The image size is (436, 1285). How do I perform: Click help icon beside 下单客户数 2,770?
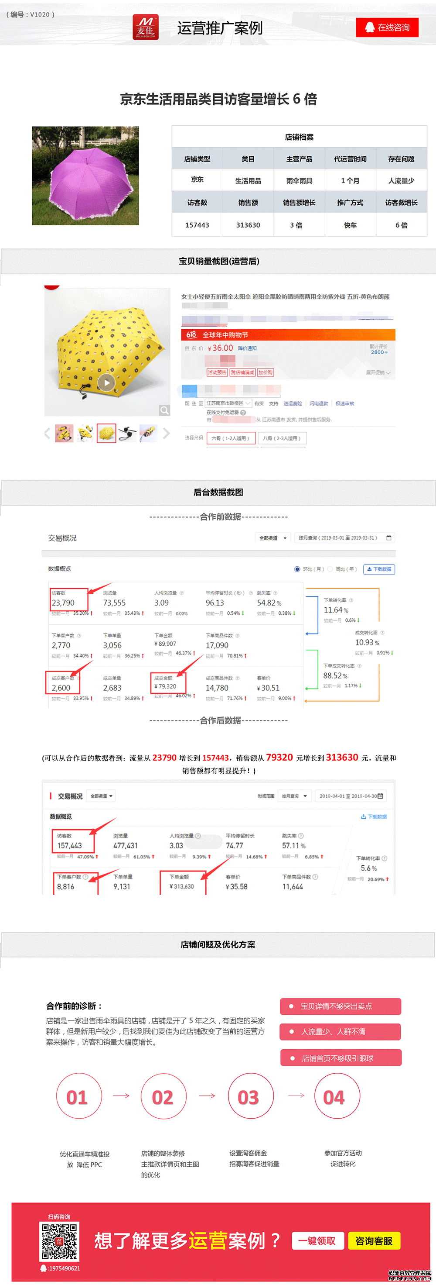tap(79, 636)
